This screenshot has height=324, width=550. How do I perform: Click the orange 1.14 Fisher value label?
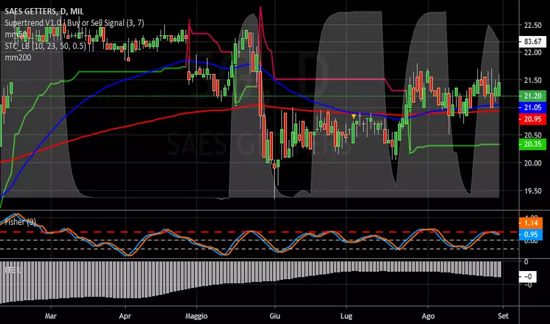point(531,223)
